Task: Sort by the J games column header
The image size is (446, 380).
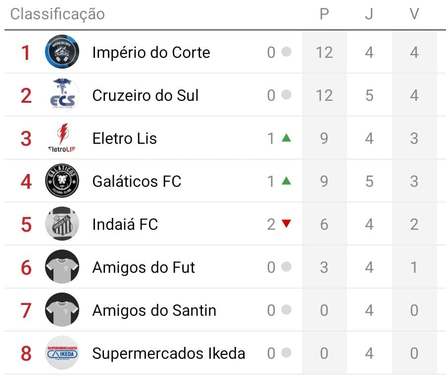Action: [369, 14]
